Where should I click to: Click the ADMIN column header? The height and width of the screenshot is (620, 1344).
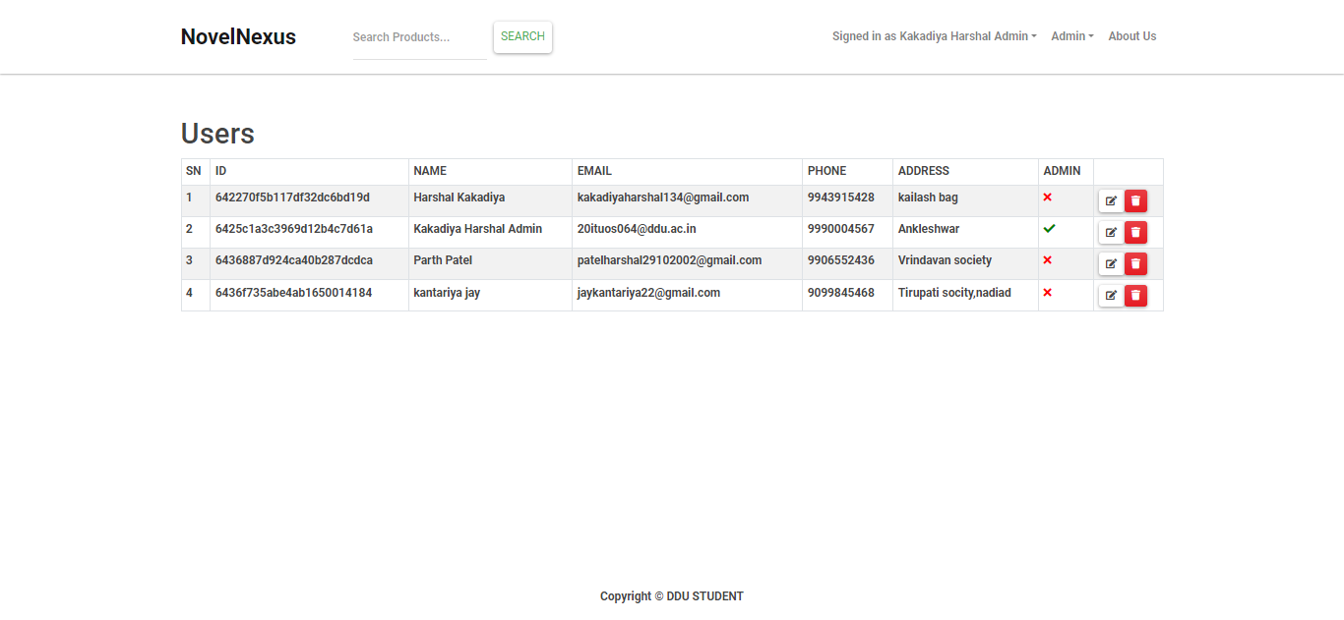click(1063, 170)
